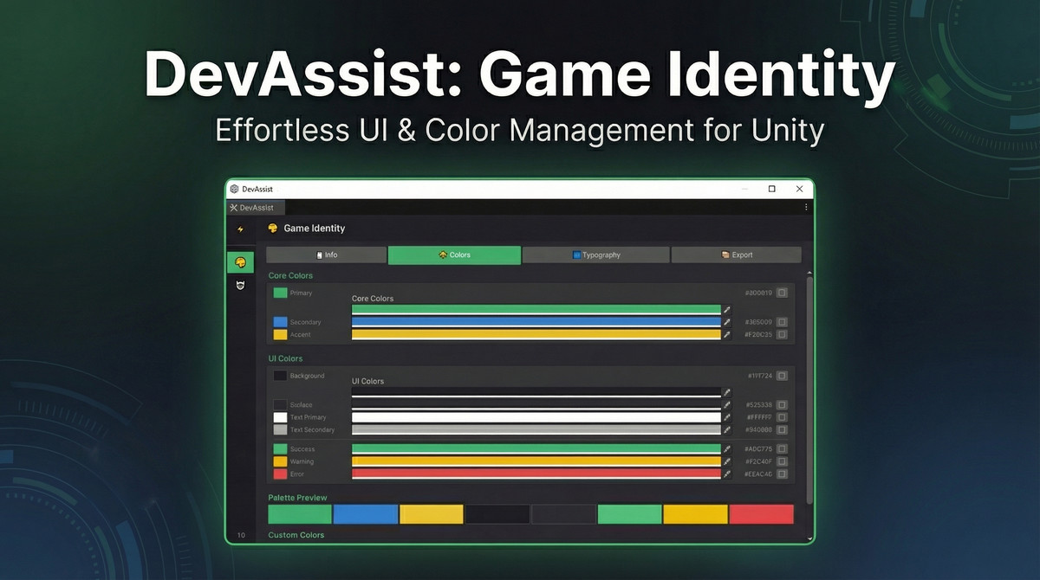Copy the Surface hex code
This screenshot has width=1040, height=580.
pyautogui.click(x=782, y=404)
